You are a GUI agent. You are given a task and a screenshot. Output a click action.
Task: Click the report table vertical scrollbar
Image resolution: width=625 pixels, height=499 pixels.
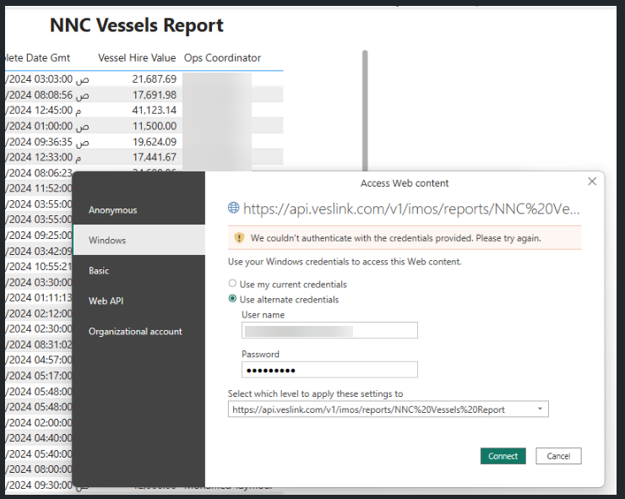(365, 111)
